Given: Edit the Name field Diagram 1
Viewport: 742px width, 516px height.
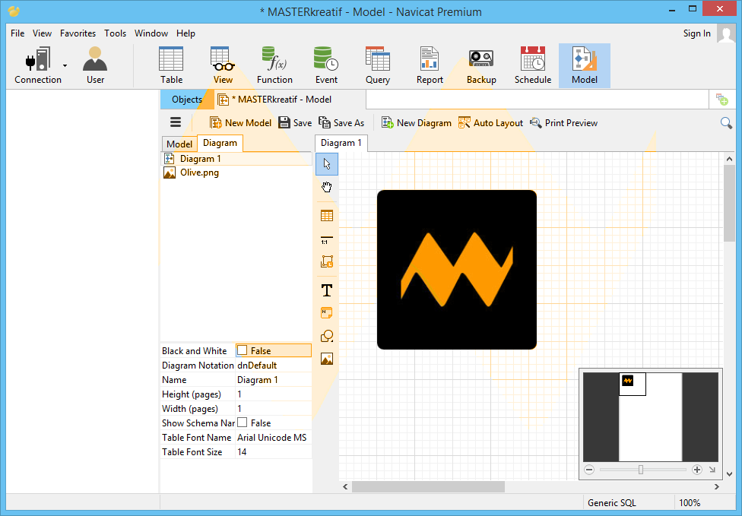Looking at the screenshot, I should 274,380.
